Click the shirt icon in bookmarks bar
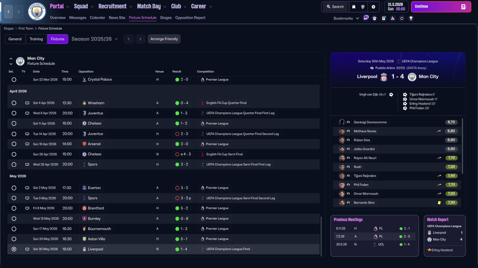This screenshot has width=478, height=268. coord(375,18)
